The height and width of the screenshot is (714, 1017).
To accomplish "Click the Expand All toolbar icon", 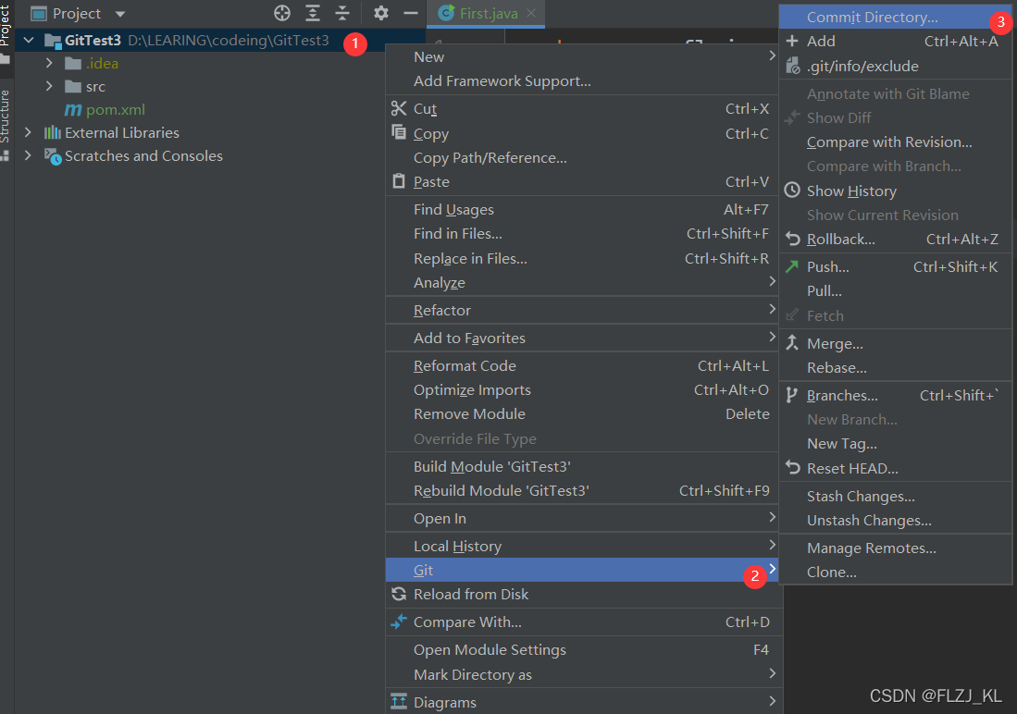I will pos(313,13).
